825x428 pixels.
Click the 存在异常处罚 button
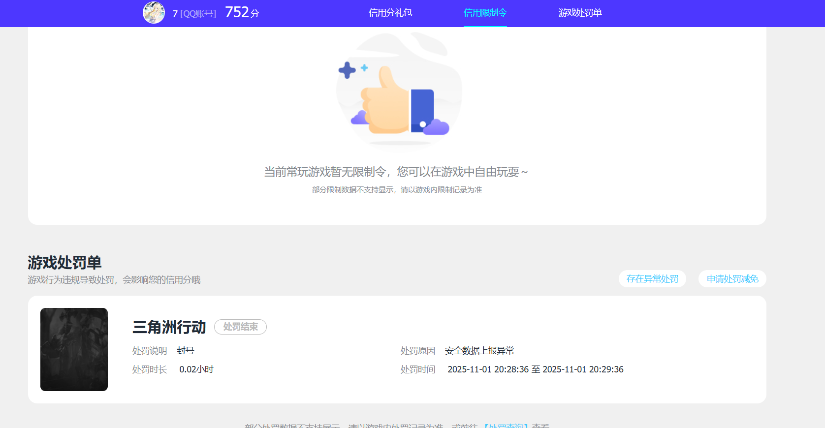click(652, 279)
